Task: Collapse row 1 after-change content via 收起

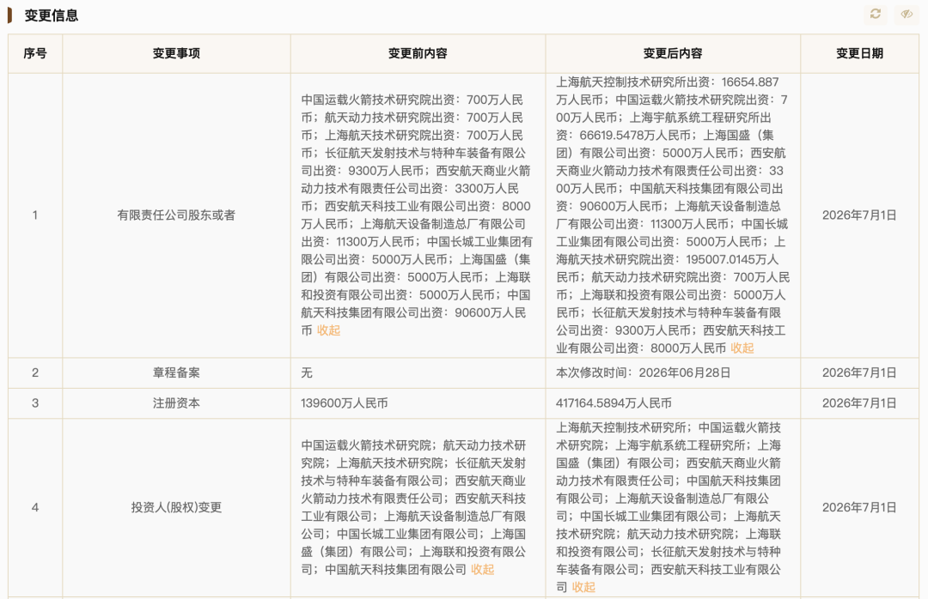Action: click(742, 348)
